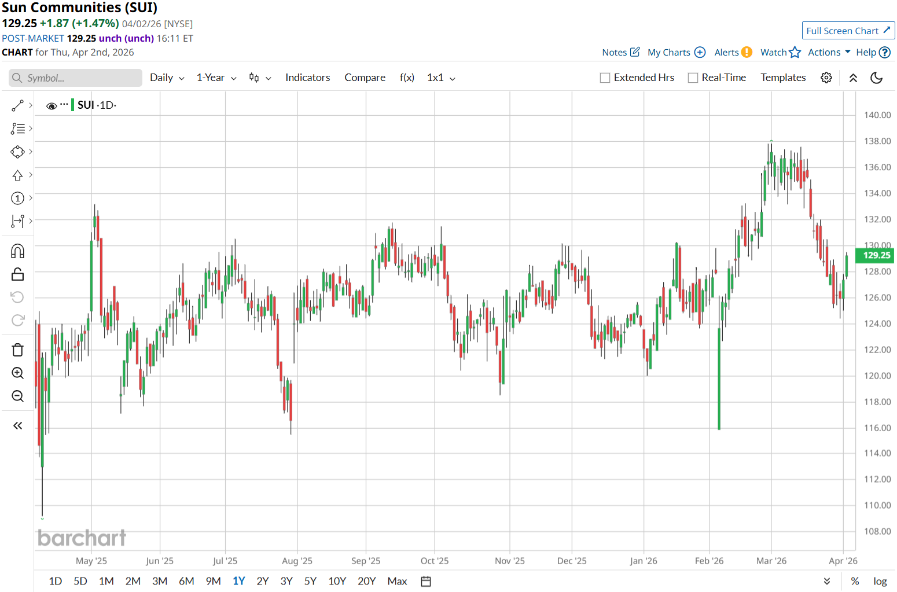Open Notes for this symbol
The width and height of the screenshot is (897, 592).
(x=621, y=52)
